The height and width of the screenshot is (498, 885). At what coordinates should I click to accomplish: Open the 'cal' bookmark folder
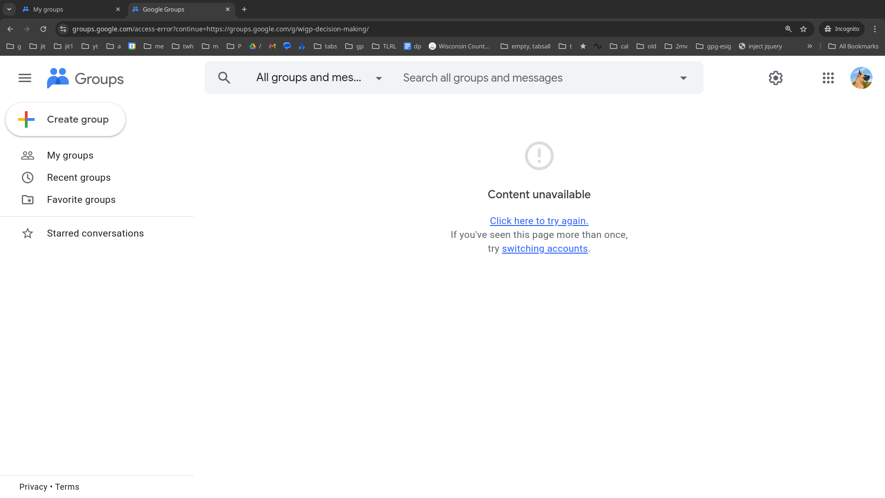[619, 46]
